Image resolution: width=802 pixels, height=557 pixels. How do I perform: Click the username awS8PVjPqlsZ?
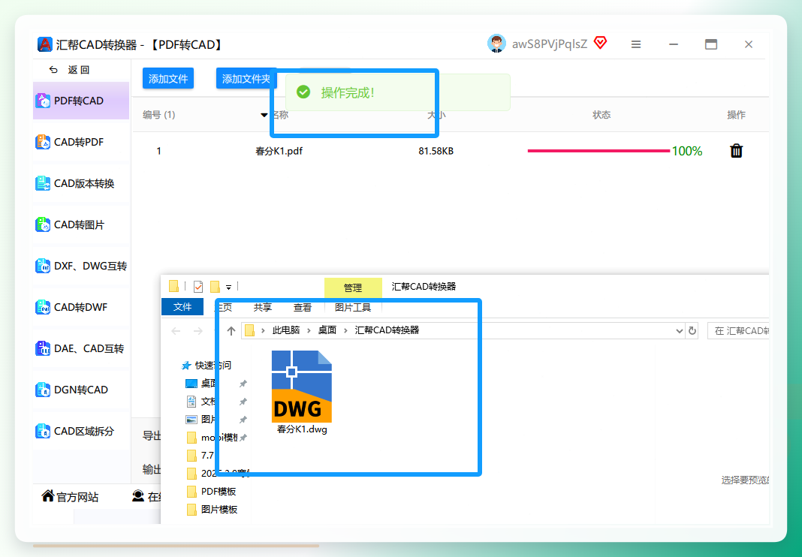(550, 44)
